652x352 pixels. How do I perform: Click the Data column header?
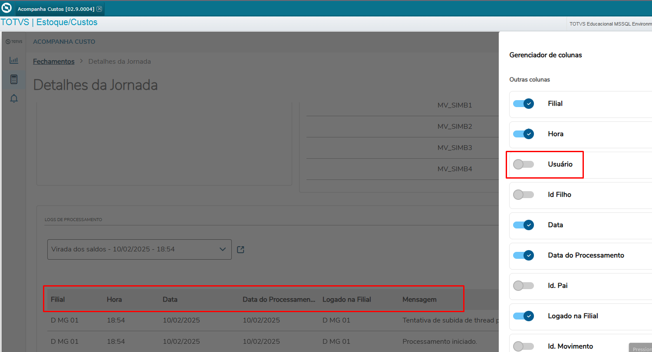(170, 300)
